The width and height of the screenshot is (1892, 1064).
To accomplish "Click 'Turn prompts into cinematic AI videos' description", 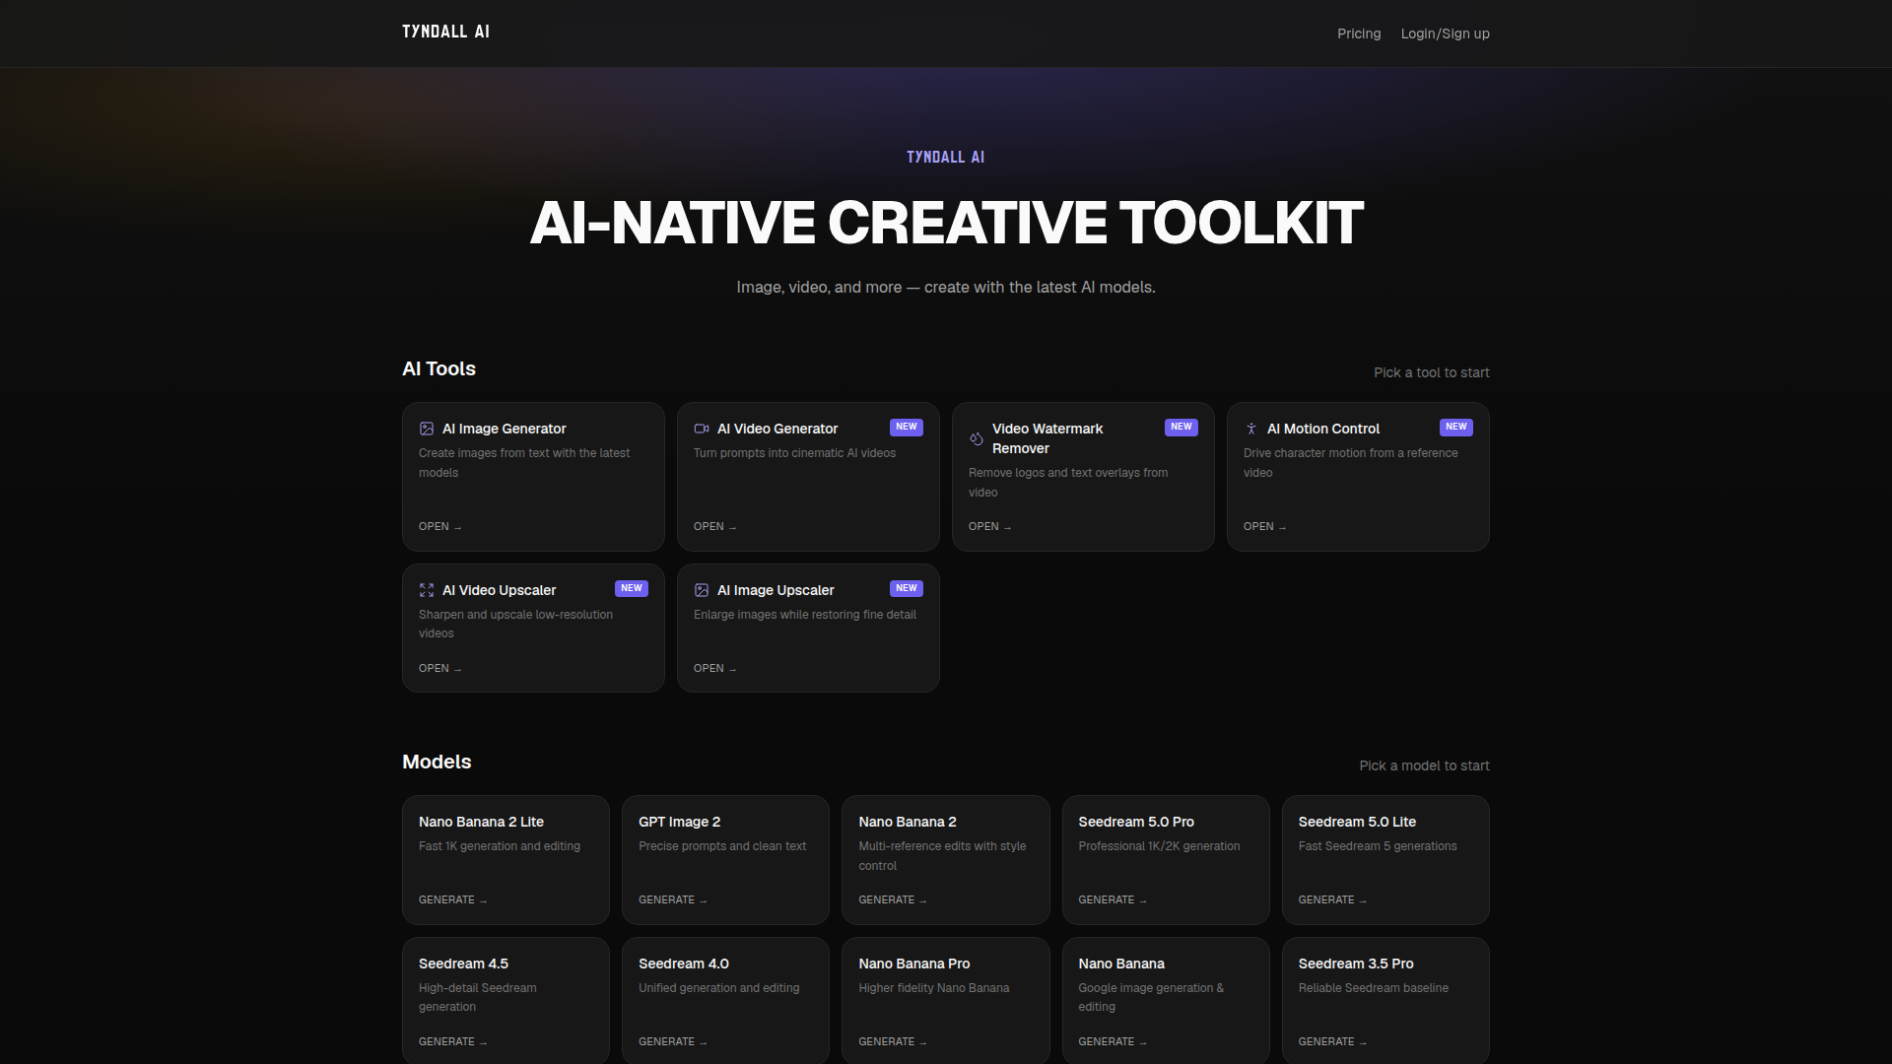I will point(794,453).
